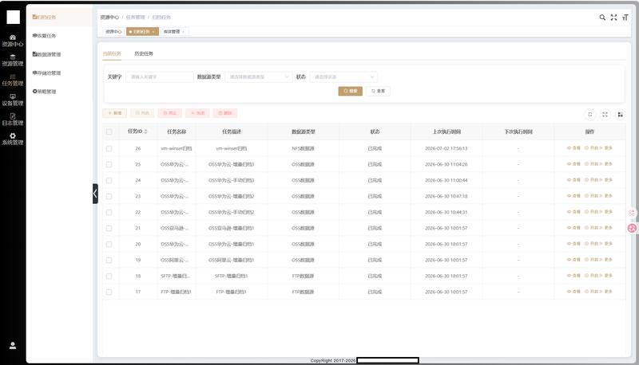639x365 pixels.
Task: Open column settings grid icon above the table
Action: click(x=620, y=115)
